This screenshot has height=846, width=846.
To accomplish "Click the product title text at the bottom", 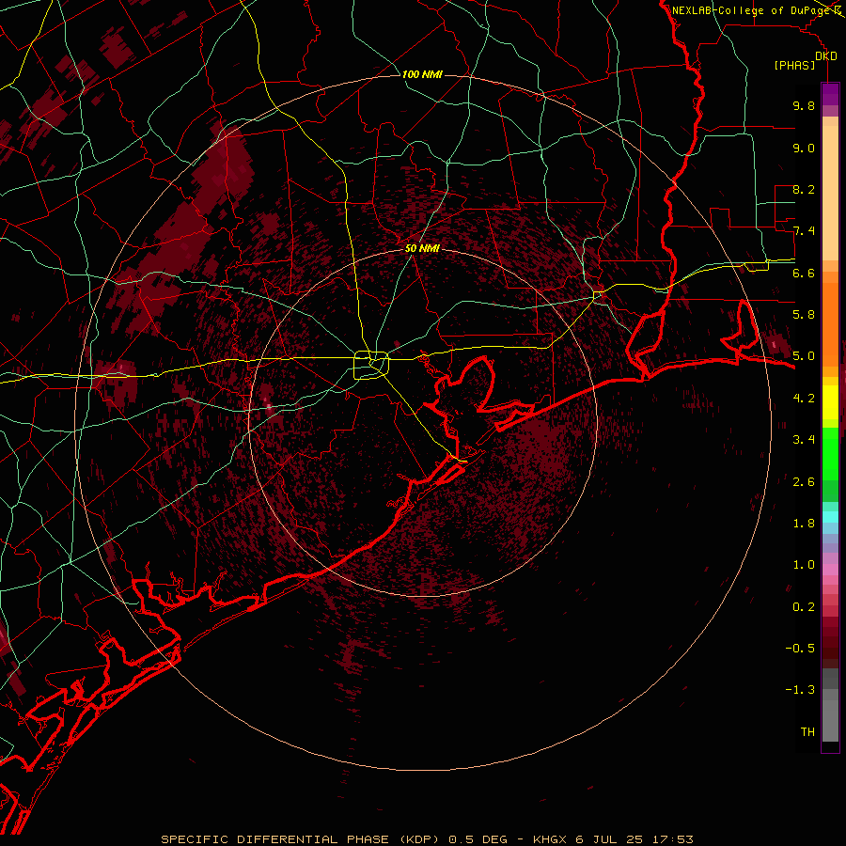I will 427,839.
